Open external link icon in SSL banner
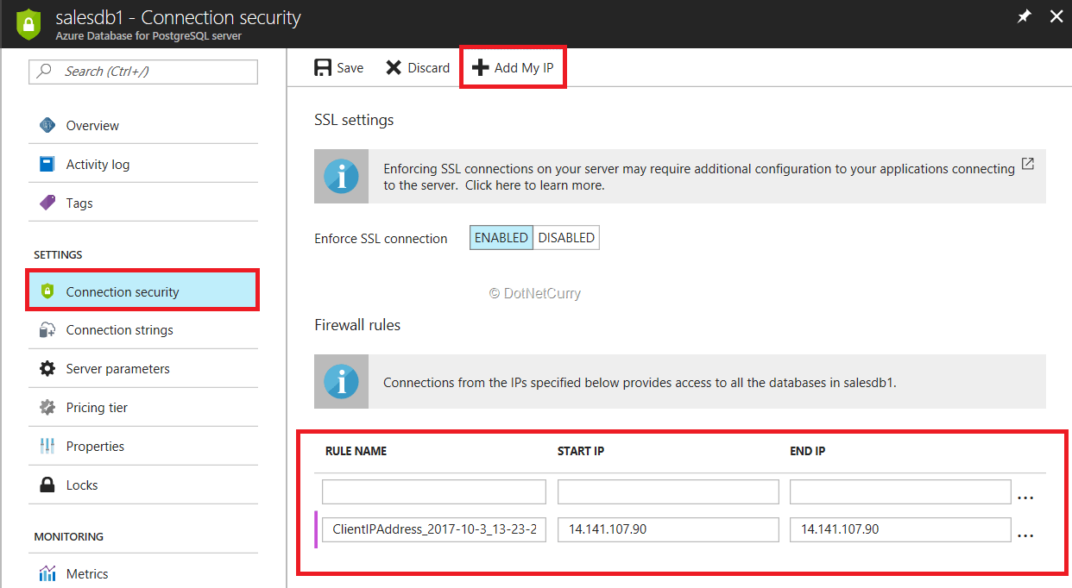Image resolution: width=1072 pixels, height=588 pixels. [1027, 163]
